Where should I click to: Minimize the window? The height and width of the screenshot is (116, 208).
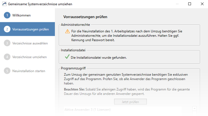(x=177, y=4)
